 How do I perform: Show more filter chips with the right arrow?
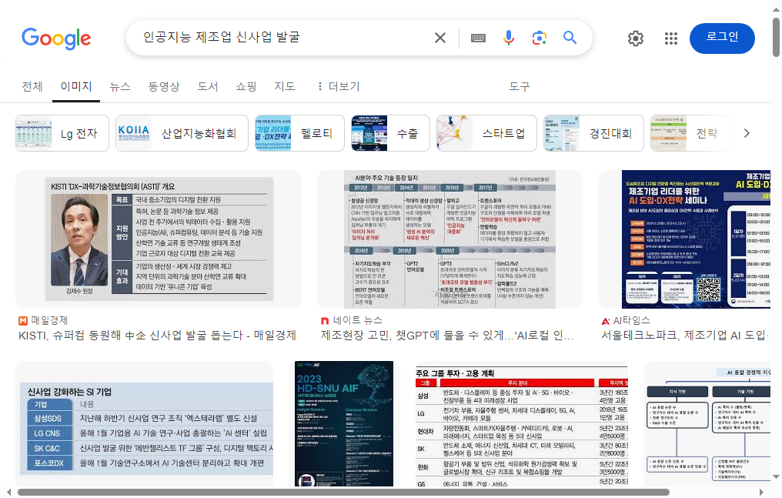pyautogui.click(x=746, y=133)
